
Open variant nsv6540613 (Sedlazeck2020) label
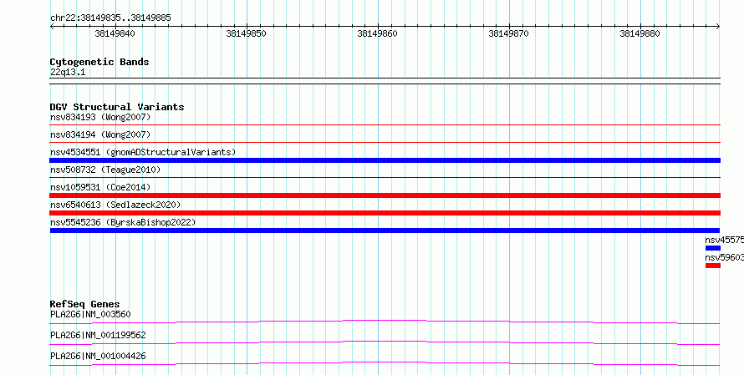click(115, 205)
